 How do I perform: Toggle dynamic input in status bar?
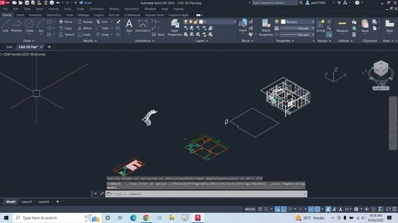point(277,209)
